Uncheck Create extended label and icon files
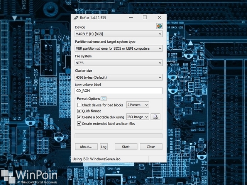The image size is (247, 185). [x=79, y=123]
